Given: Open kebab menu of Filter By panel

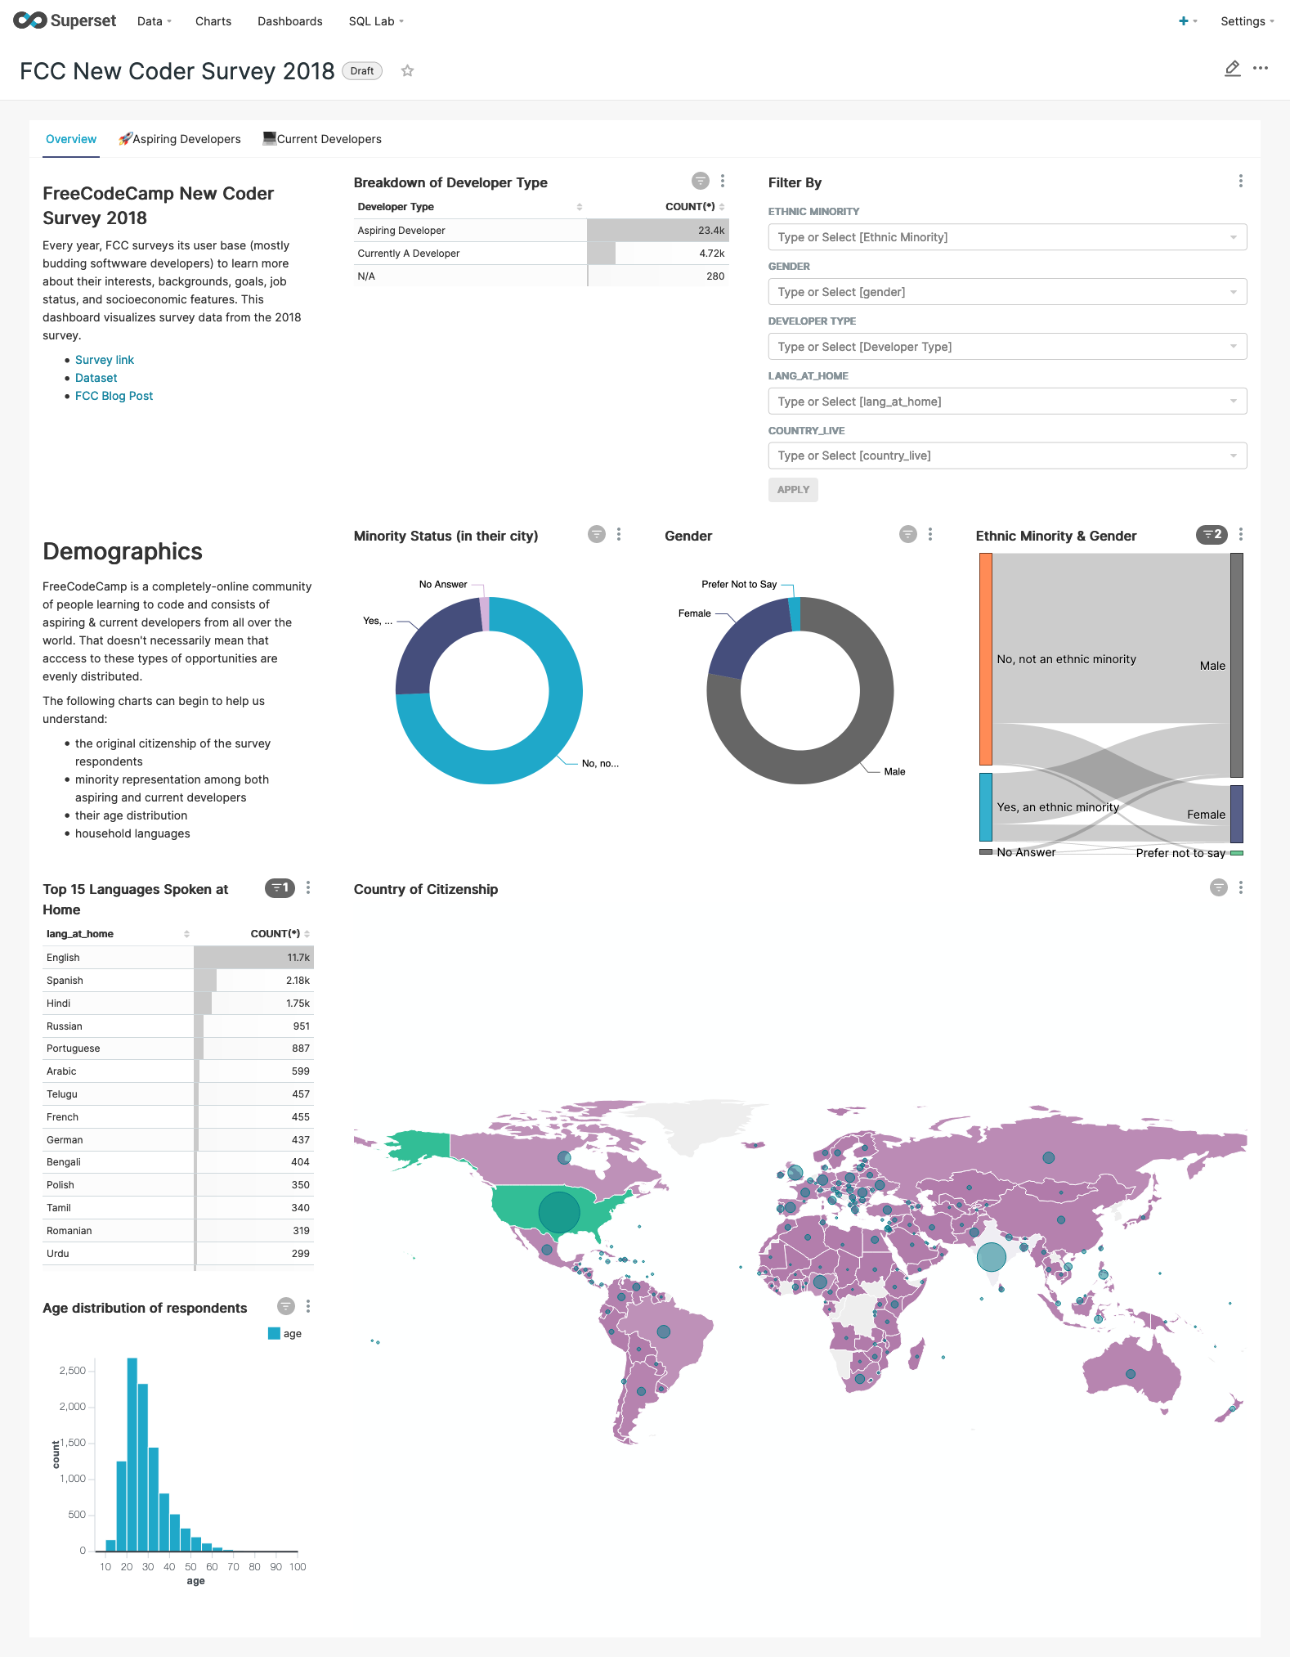Looking at the screenshot, I should click(x=1241, y=181).
